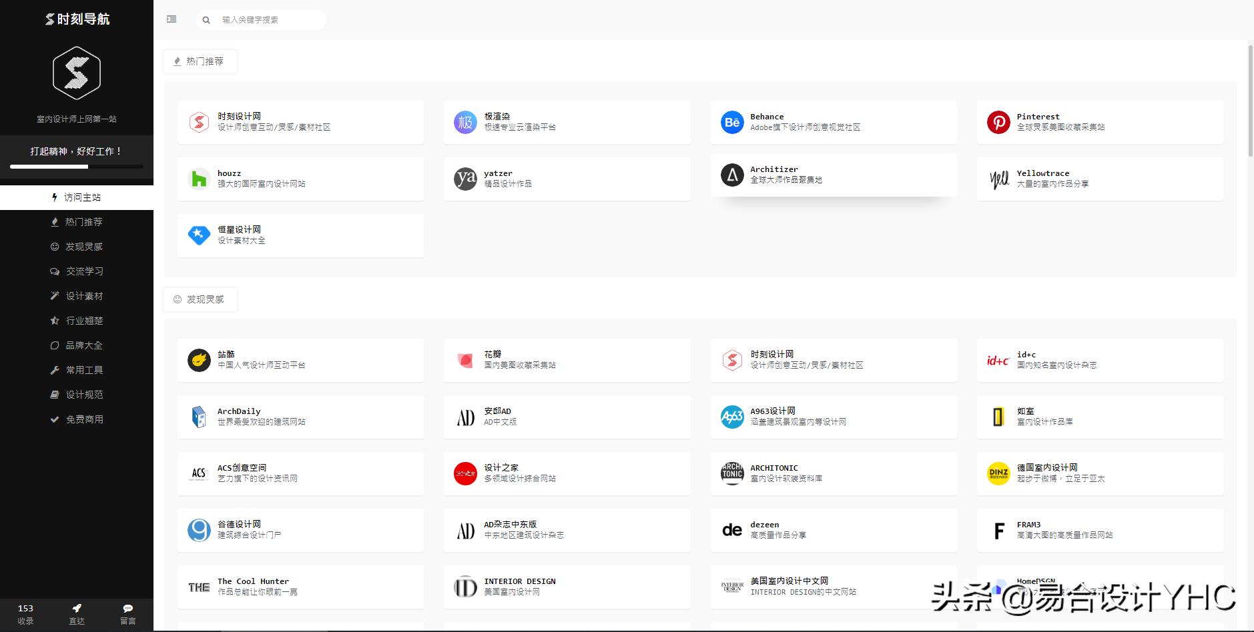Click 全球大师作品聚集地 description text

tap(786, 180)
